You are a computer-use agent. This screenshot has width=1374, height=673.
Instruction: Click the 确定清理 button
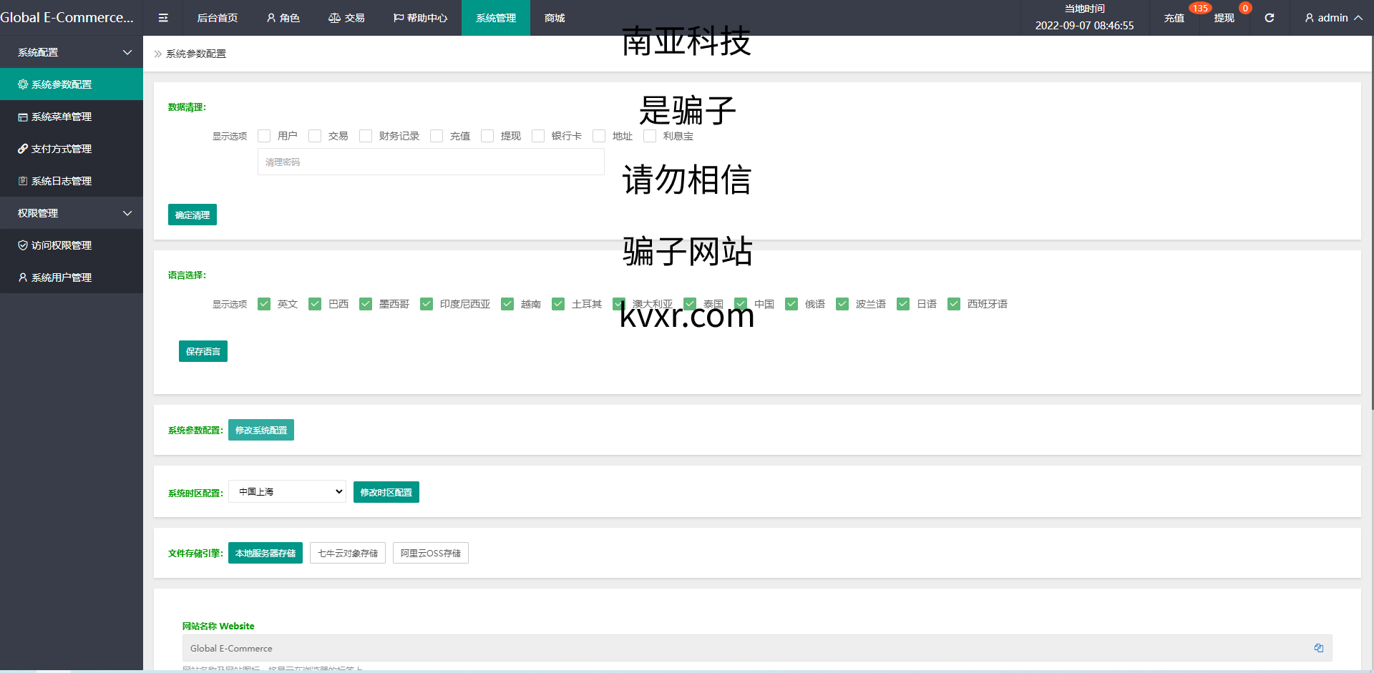tap(193, 215)
